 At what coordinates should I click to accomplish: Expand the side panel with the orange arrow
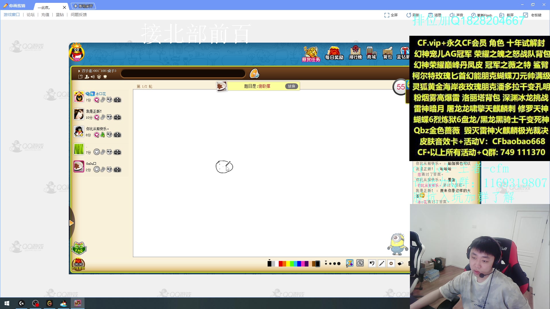coord(72,223)
